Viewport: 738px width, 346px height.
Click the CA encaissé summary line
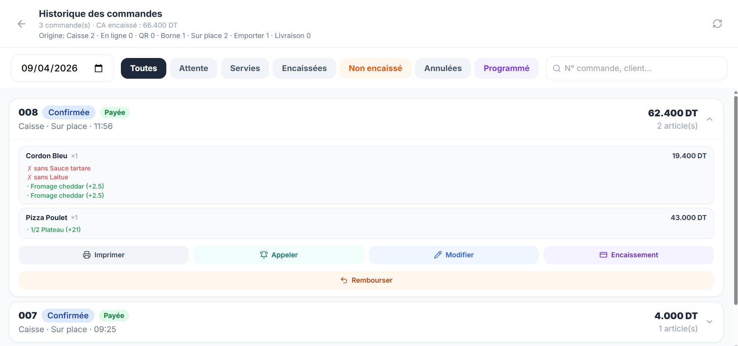tap(108, 25)
